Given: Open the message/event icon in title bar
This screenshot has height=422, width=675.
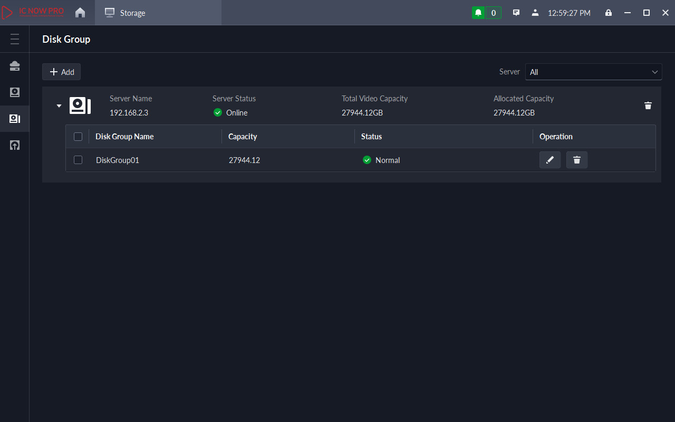Looking at the screenshot, I should click(x=516, y=13).
